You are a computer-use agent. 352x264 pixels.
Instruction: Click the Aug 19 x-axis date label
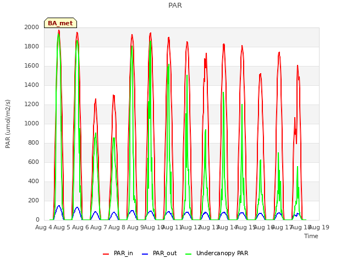pyautogui.click(x=319, y=227)
